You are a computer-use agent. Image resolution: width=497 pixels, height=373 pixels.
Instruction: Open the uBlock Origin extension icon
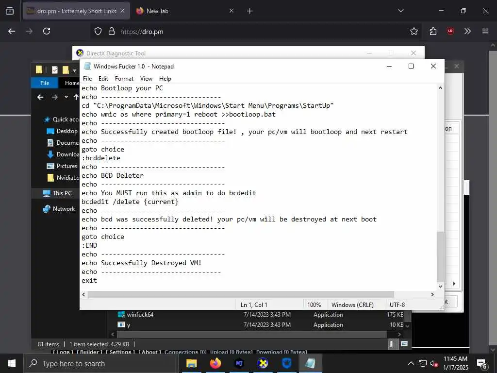[450, 31]
